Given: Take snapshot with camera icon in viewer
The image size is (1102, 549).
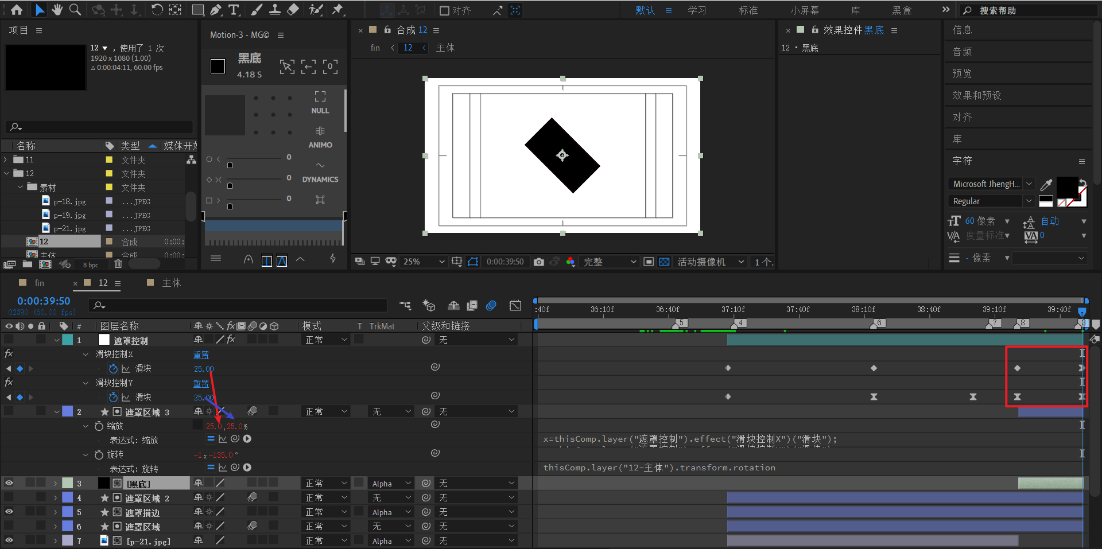Looking at the screenshot, I should pyautogui.click(x=538, y=262).
